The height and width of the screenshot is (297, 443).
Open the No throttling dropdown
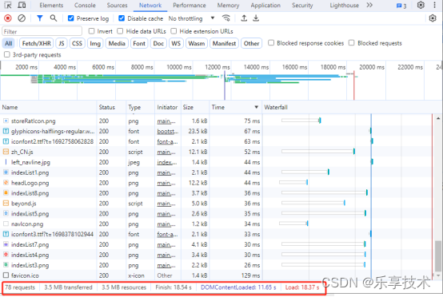click(x=192, y=18)
